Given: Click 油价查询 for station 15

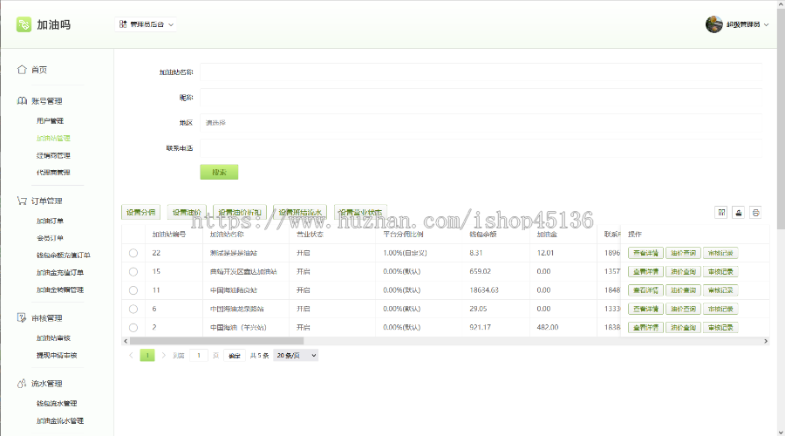Looking at the screenshot, I should 683,271.
